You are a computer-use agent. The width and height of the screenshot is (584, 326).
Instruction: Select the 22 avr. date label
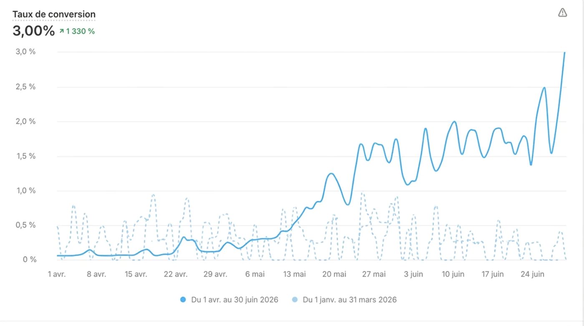176,274
